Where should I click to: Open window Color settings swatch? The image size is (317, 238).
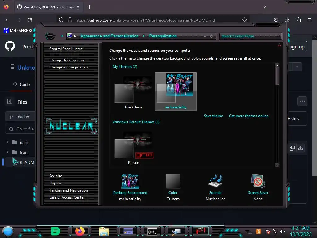(x=173, y=181)
